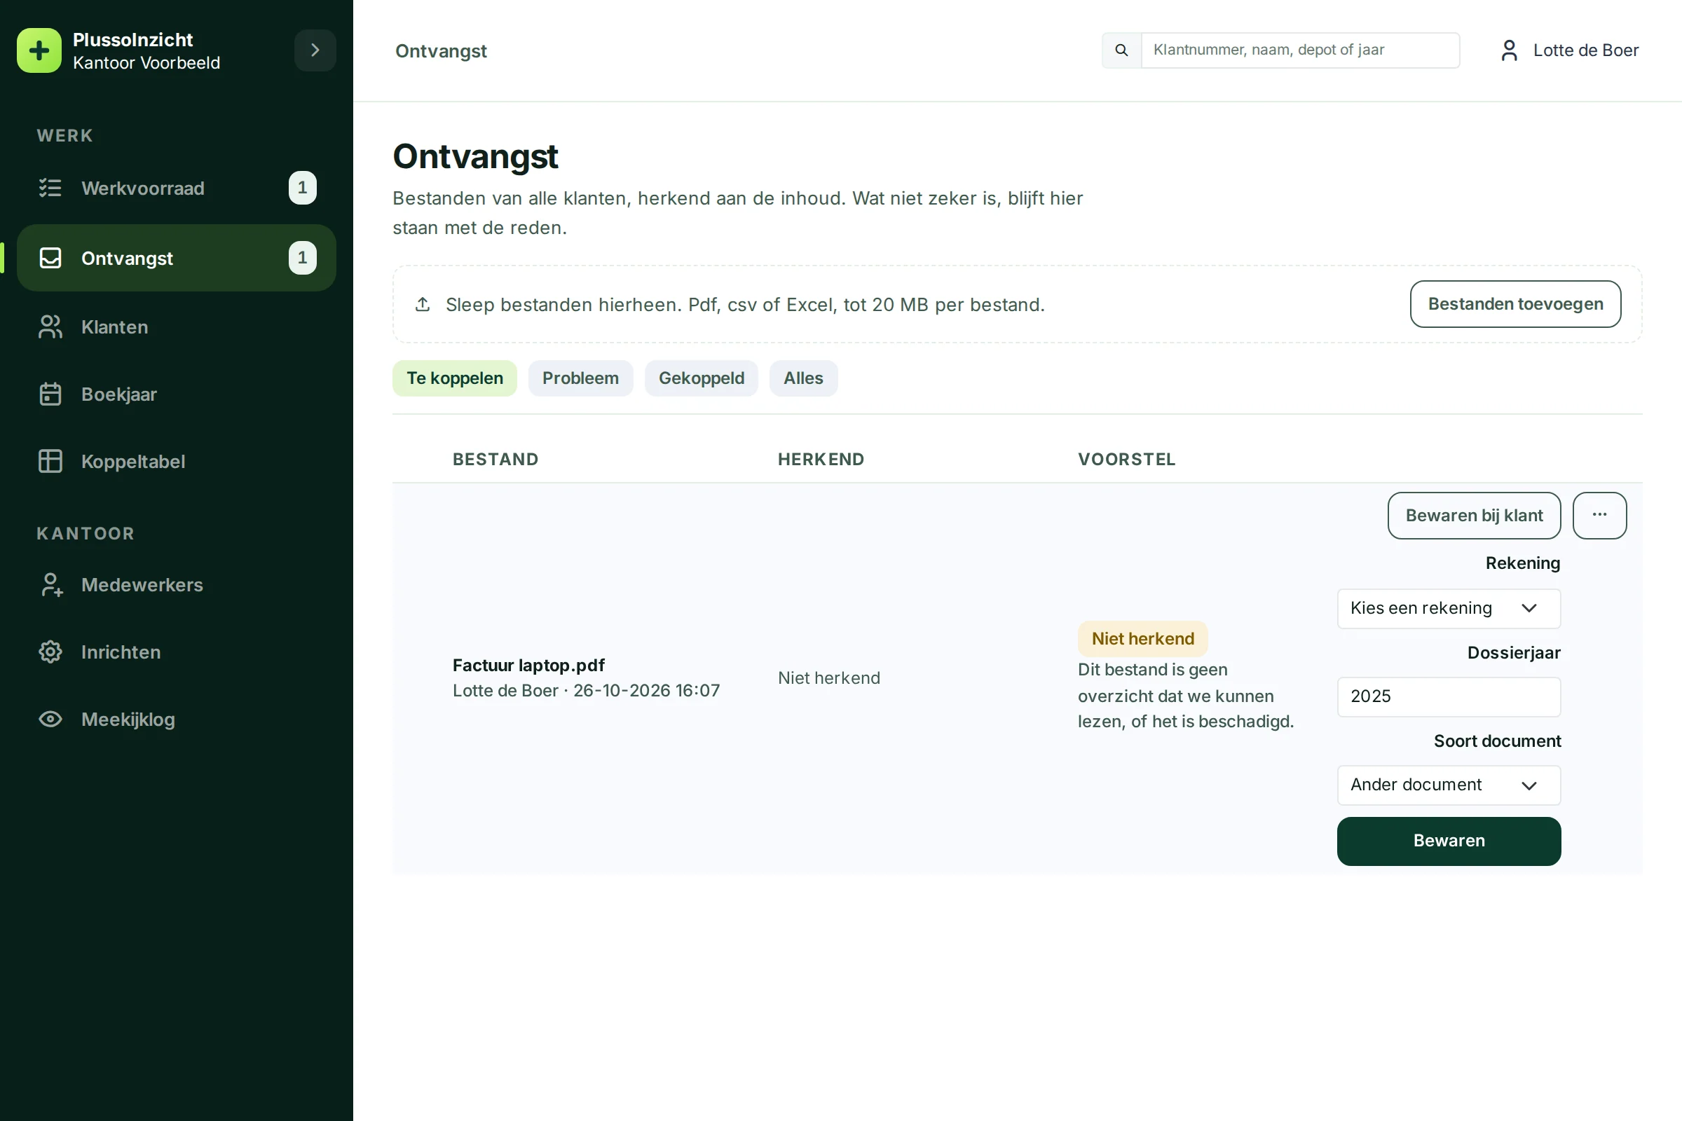Click the Koppeltabel table icon
This screenshot has height=1121, width=1682.
[50, 461]
